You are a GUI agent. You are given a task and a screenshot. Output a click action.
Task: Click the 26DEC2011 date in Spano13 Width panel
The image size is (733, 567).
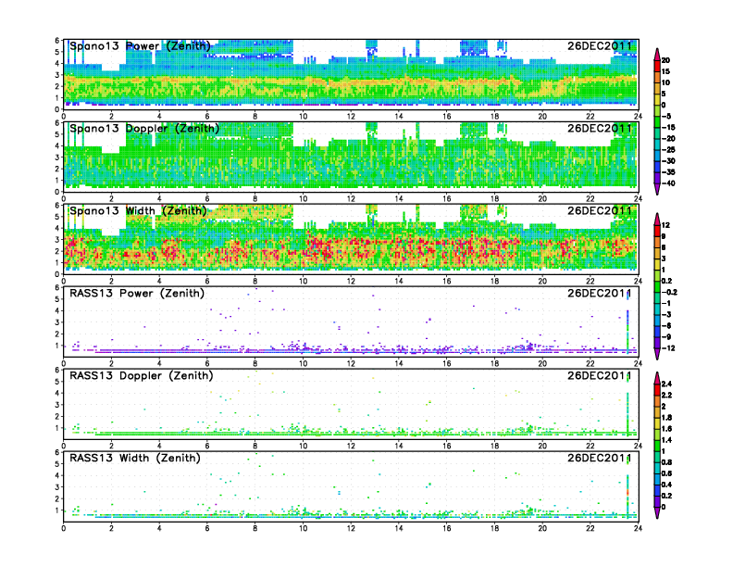click(x=600, y=211)
